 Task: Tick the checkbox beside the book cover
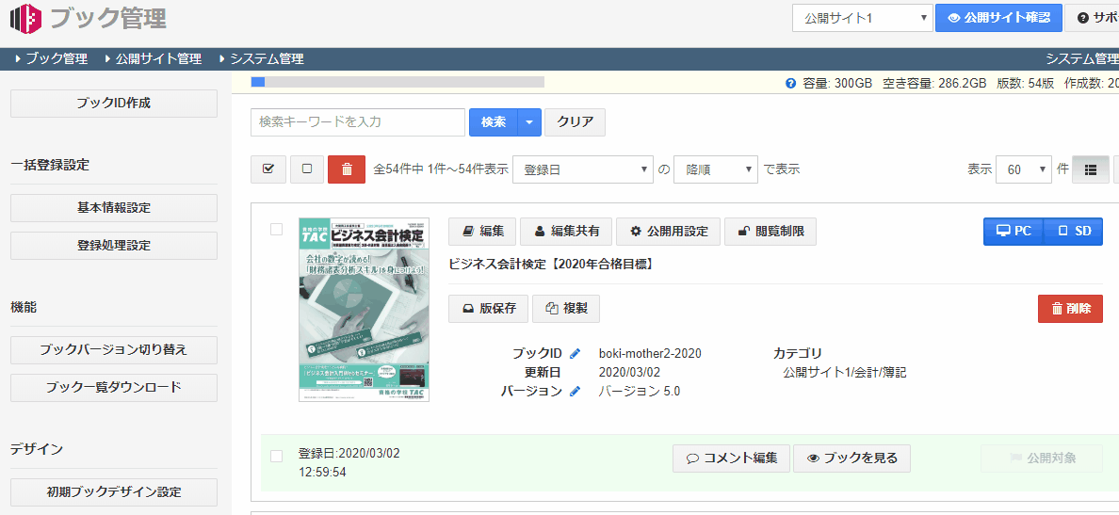pyautogui.click(x=276, y=229)
